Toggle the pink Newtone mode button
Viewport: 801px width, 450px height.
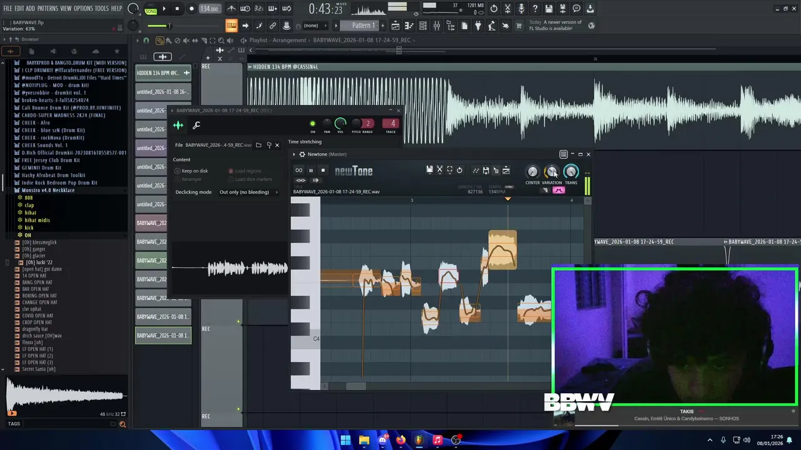(558, 190)
